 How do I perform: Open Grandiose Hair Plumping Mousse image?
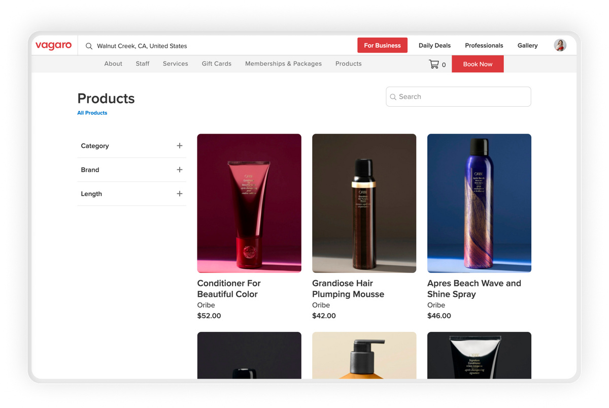coord(364,203)
